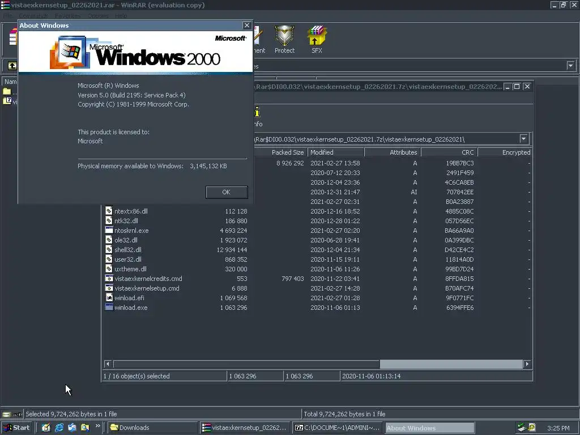
Task: Click the Protect toolbar icon in WinRAR
Action: (284, 39)
